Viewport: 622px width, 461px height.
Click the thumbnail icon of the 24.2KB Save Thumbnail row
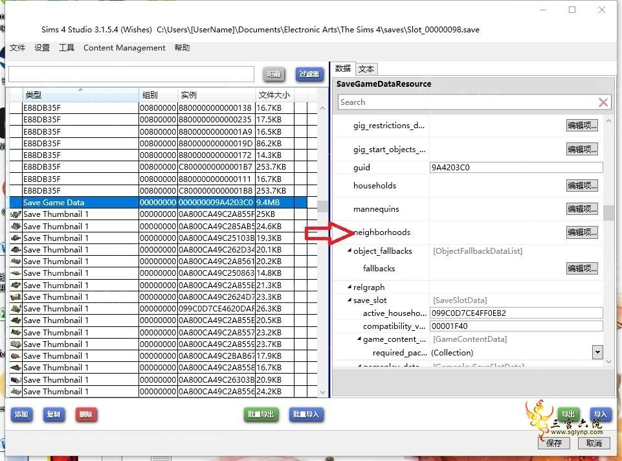coord(16,392)
